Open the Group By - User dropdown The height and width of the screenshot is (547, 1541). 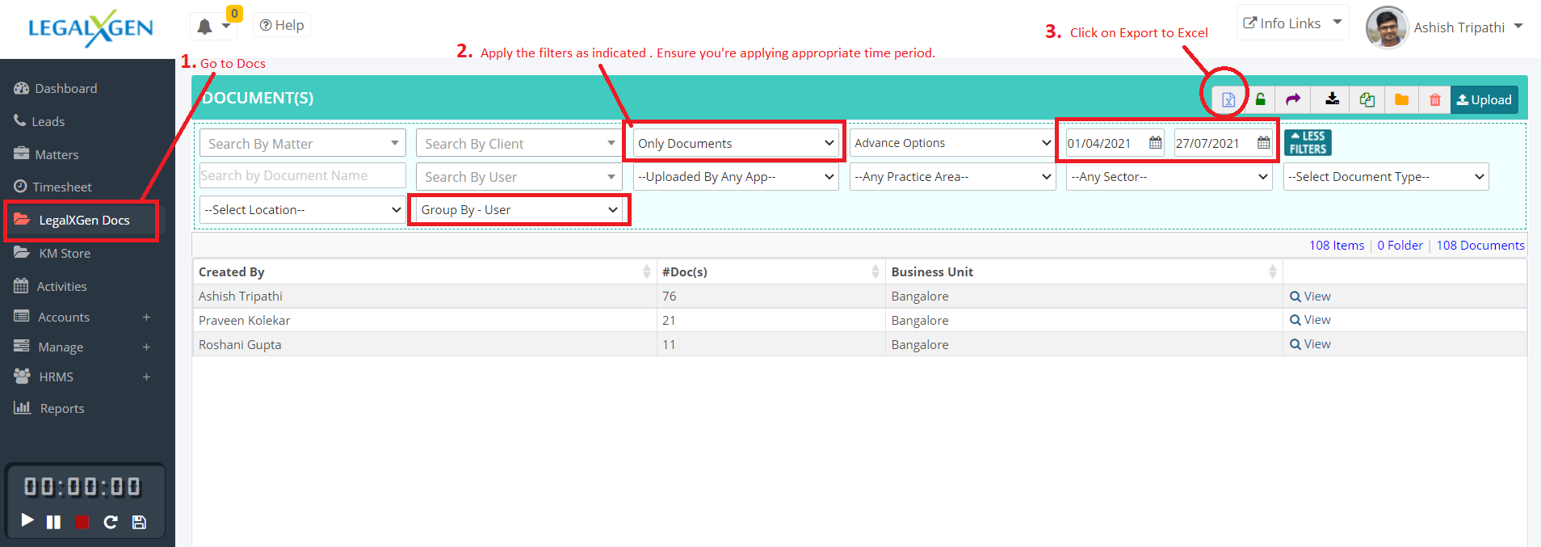[x=519, y=210]
